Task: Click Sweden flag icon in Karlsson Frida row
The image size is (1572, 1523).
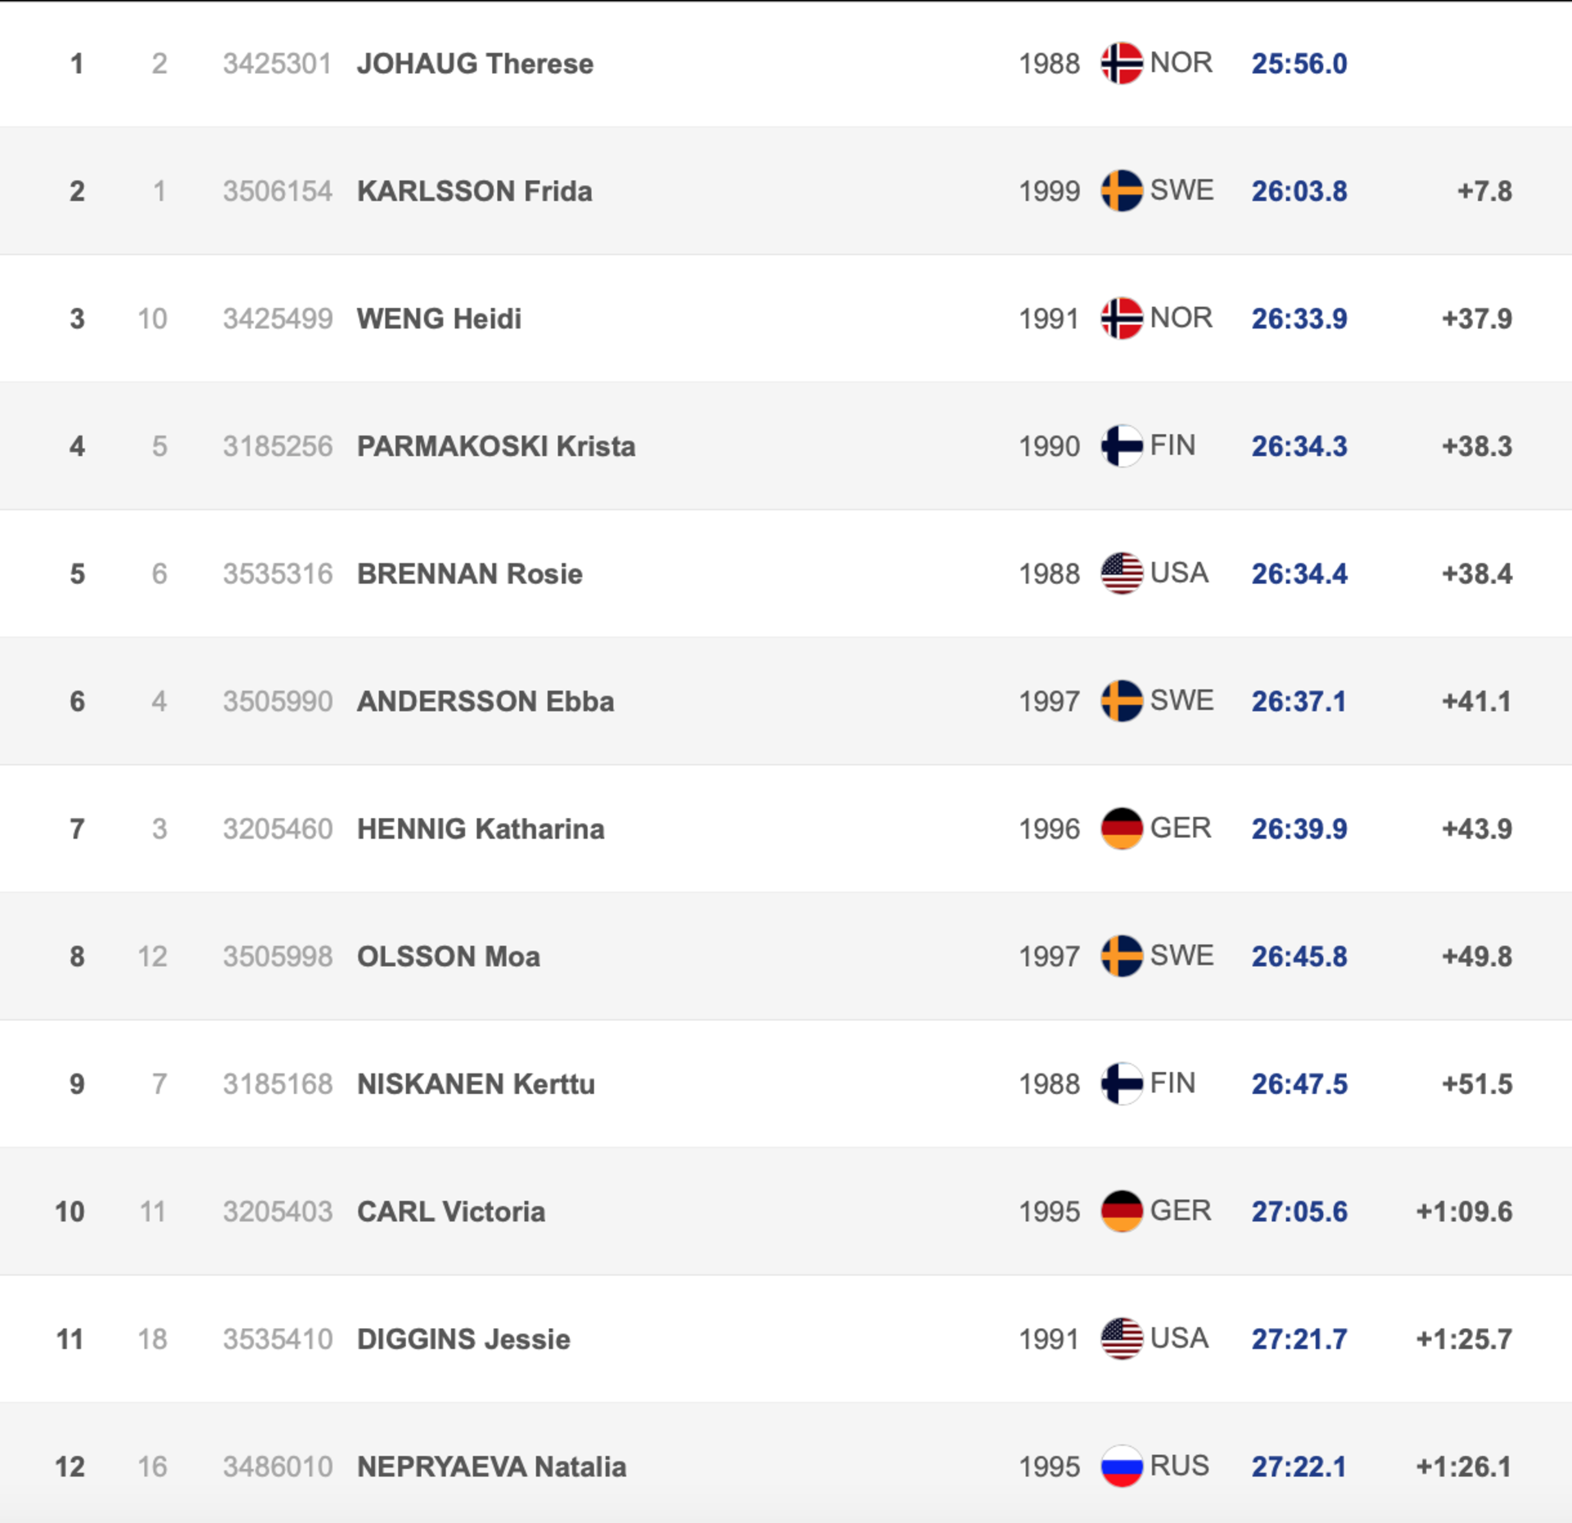Action: coord(1122,191)
